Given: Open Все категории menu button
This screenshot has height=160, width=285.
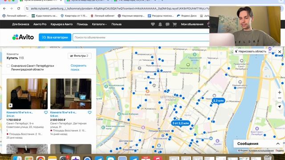Looking at the screenshot, I should (x=55, y=37).
